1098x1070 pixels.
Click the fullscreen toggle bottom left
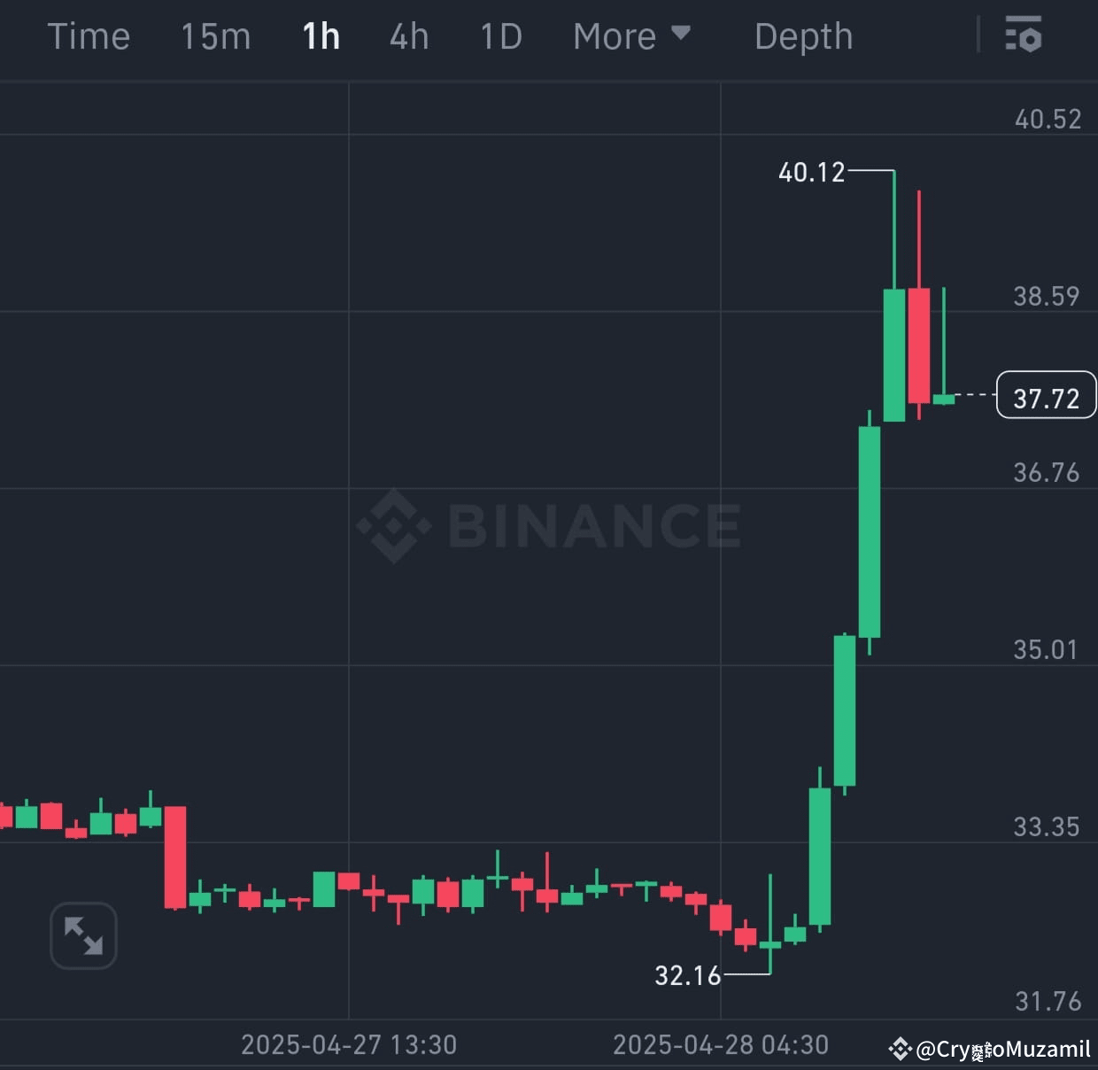coord(82,935)
